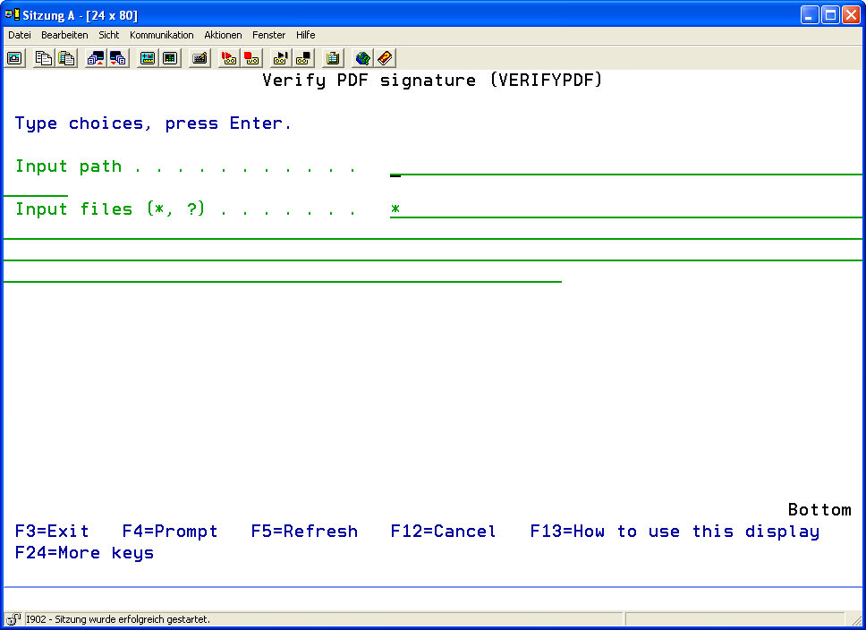Open the Kommunikation menu
The height and width of the screenshot is (630, 866).
161,35
